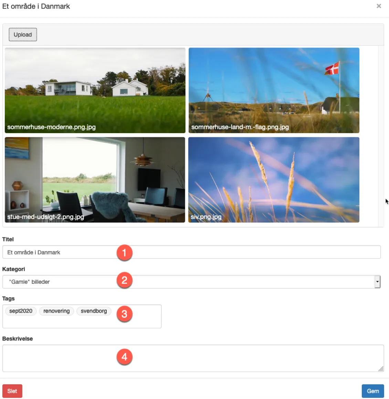Close the Et område i Danmark dialog
389x399 pixels.
click(x=379, y=6)
